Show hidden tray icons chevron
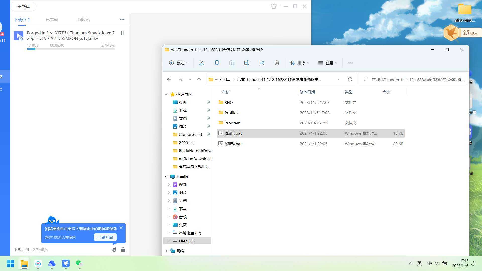Image resolution: width=482 pixels, height=271 pixels. click(x=411, y=263)
